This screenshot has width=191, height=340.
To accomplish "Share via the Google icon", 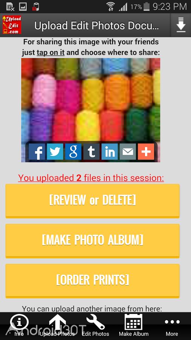I will 73,151.
